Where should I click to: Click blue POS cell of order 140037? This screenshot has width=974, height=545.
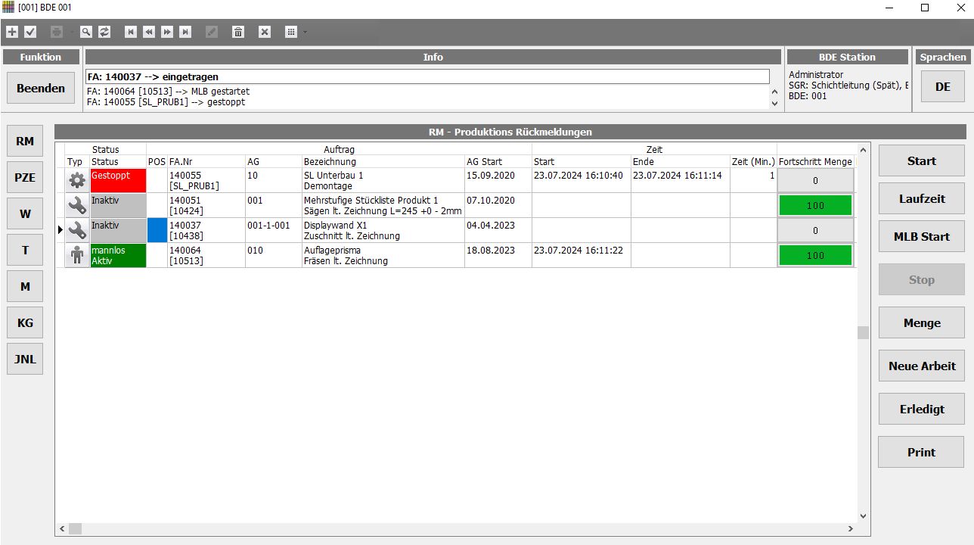[157, 230]
